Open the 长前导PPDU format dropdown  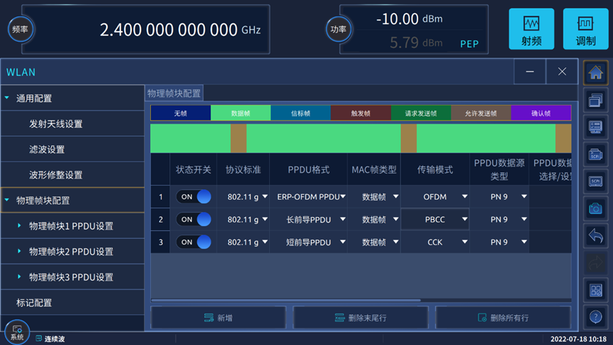[x=308, y=219]
